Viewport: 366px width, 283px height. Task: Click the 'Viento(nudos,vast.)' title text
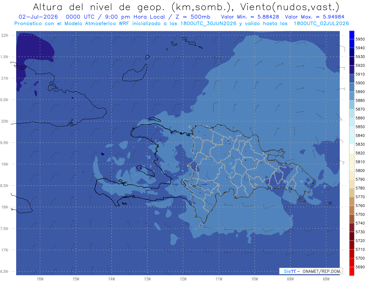pyautogui.click(x=289, y=7)
